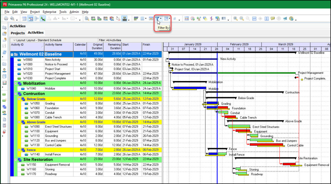Toggle relationship lines toolbar button
331x184 pixels.
tap(43, 19)
